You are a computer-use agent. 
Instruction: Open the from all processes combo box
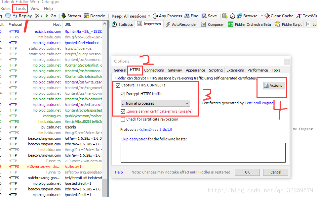[x=155, y=103]
